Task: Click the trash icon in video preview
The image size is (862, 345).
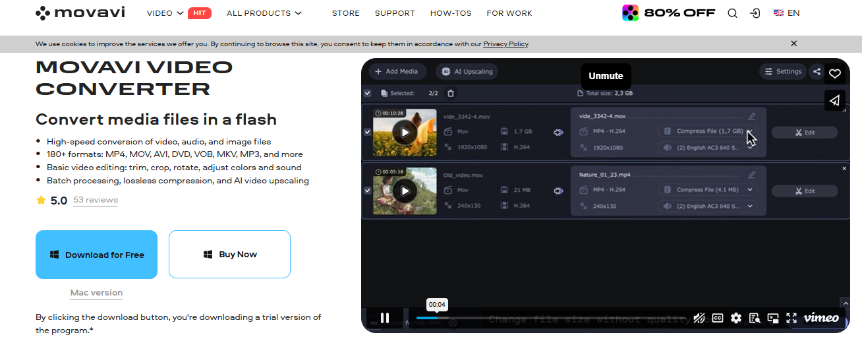Action: coord(451,94)
